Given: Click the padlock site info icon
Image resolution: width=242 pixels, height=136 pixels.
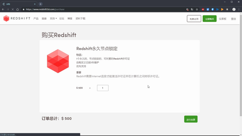Looking at the screenshot, I should 23,9.
